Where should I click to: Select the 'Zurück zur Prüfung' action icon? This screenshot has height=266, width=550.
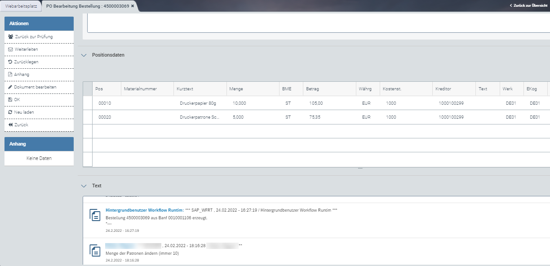point(10,36)
